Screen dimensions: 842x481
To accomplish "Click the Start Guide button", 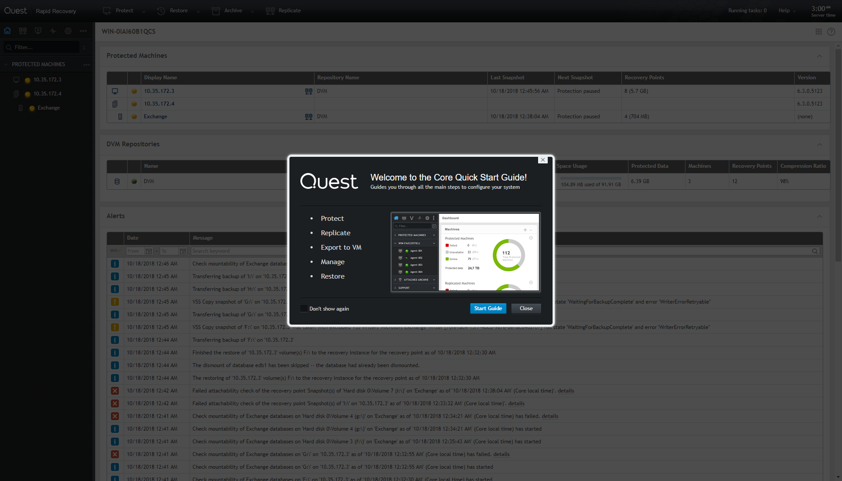I will coord(488,308).
